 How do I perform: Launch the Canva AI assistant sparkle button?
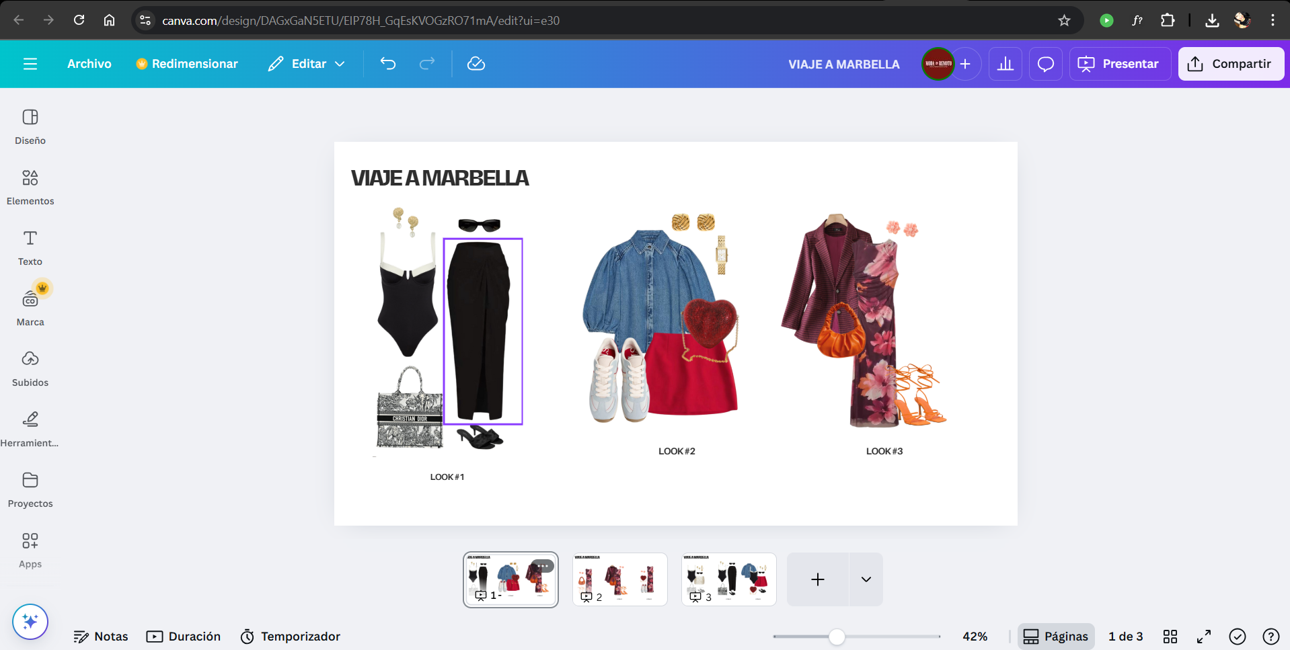click(30, 622)
